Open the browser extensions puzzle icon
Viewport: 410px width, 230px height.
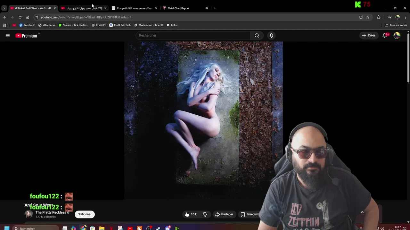379,17
